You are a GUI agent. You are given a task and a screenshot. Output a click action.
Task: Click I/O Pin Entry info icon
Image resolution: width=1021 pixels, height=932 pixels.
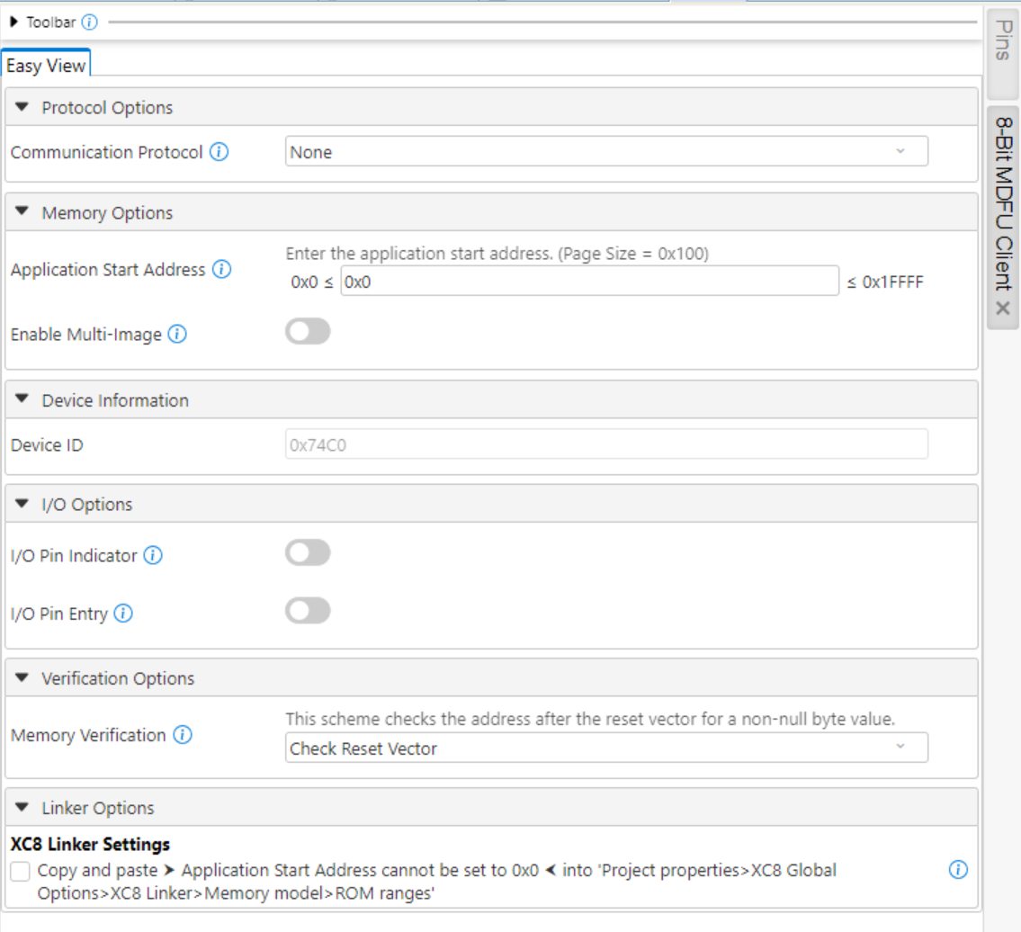tap(123, 614)
